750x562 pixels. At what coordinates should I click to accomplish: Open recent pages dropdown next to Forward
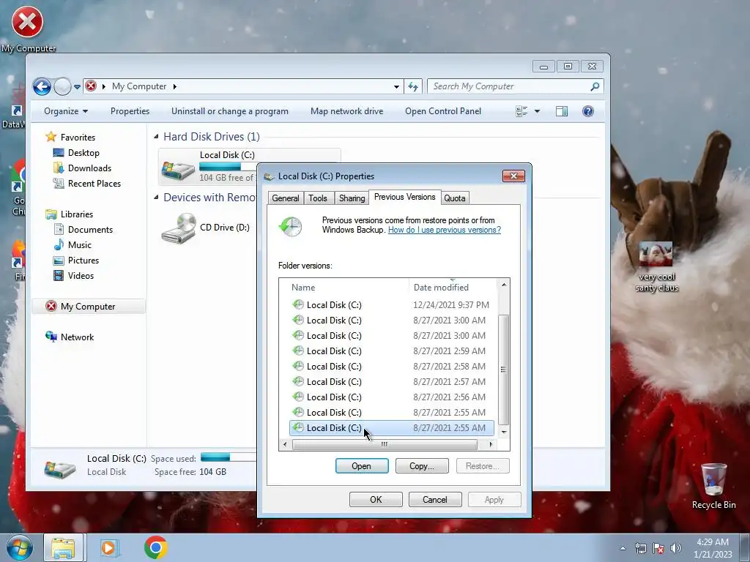[76, 87]
